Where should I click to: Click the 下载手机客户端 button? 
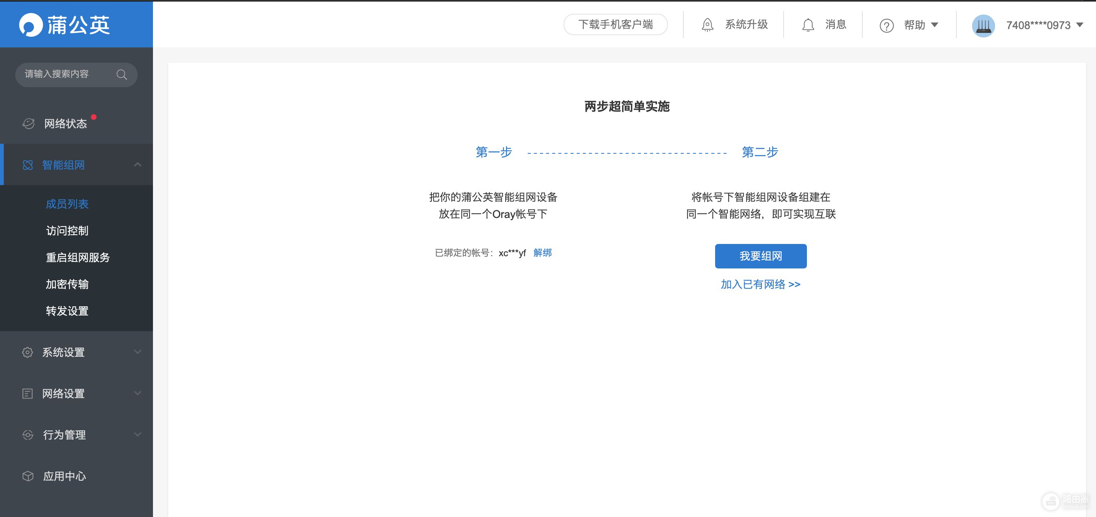point(615,25)
